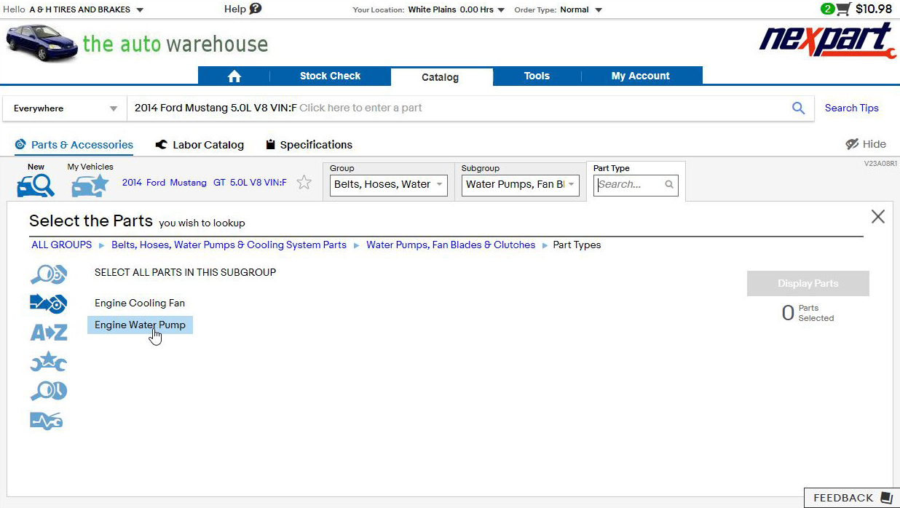Click Water Pumps, Fan Blades breadcrumb
Image resolution: width=900 pixels, height=508 pixels.
(x=451, y=245)
